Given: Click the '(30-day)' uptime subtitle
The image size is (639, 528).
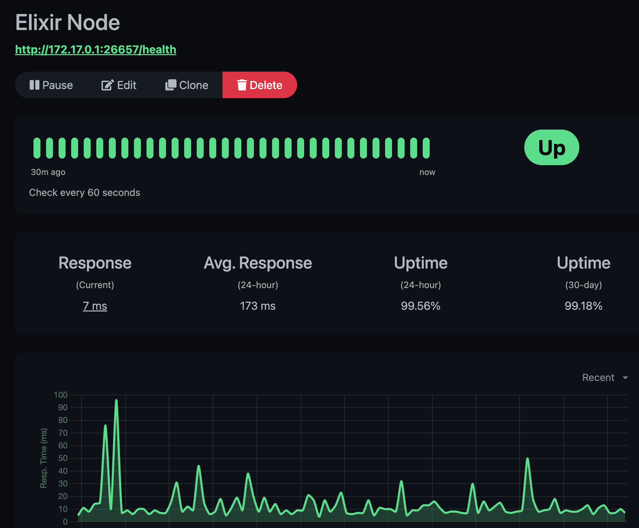Looking at the screenshot, I should pyautogui.click(x=584, y=285).
